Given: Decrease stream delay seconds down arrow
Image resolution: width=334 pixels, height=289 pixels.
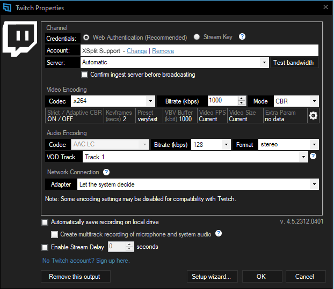Looking at the screenshot, I should pyautogui.click(x=129, y=249).
